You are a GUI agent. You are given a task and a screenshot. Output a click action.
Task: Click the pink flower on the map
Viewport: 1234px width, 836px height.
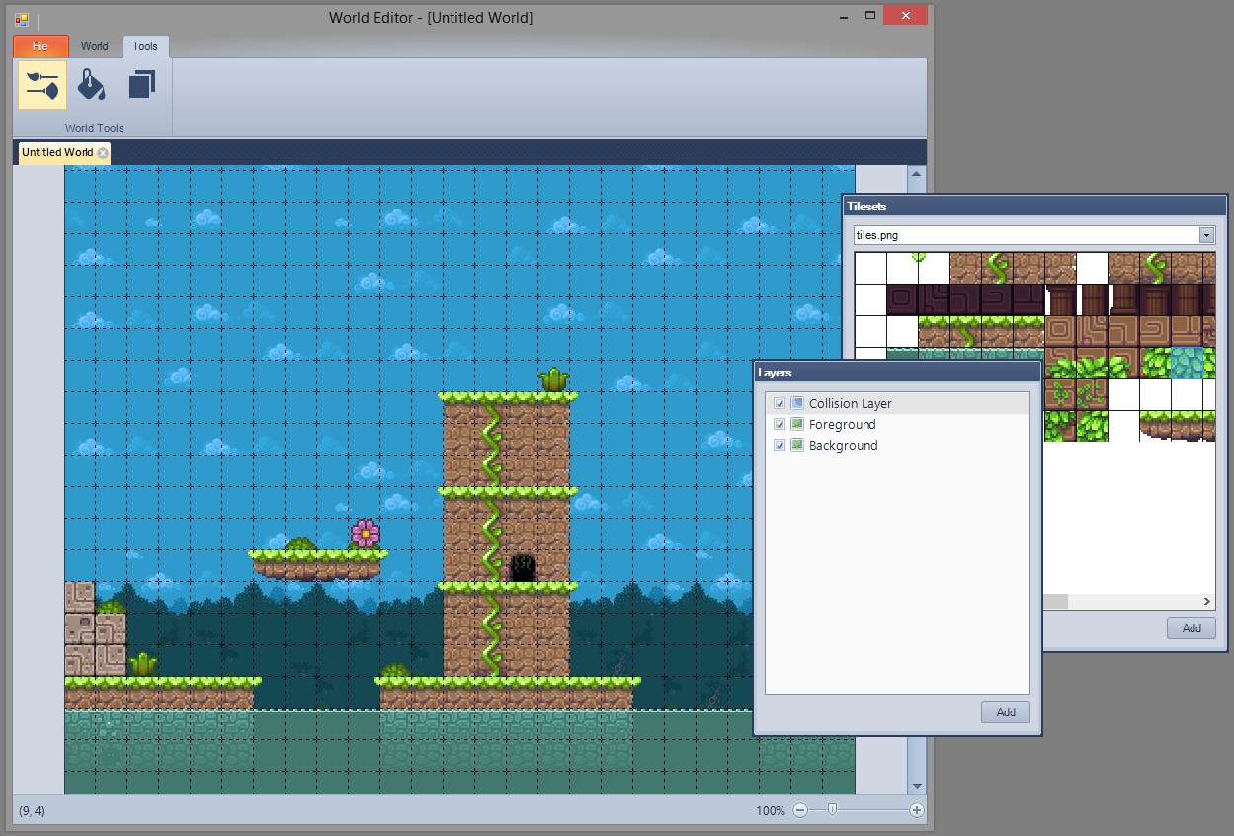click(366, 534)
